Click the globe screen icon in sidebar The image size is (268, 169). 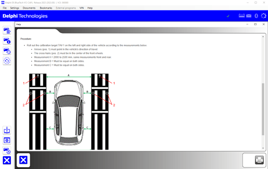click(x=7, y=141)
